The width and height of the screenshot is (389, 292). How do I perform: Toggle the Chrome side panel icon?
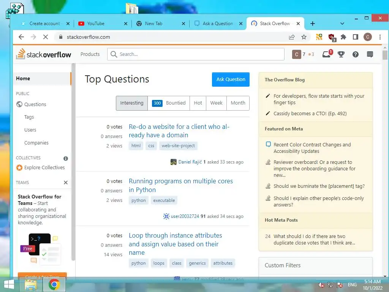[356, 37]
